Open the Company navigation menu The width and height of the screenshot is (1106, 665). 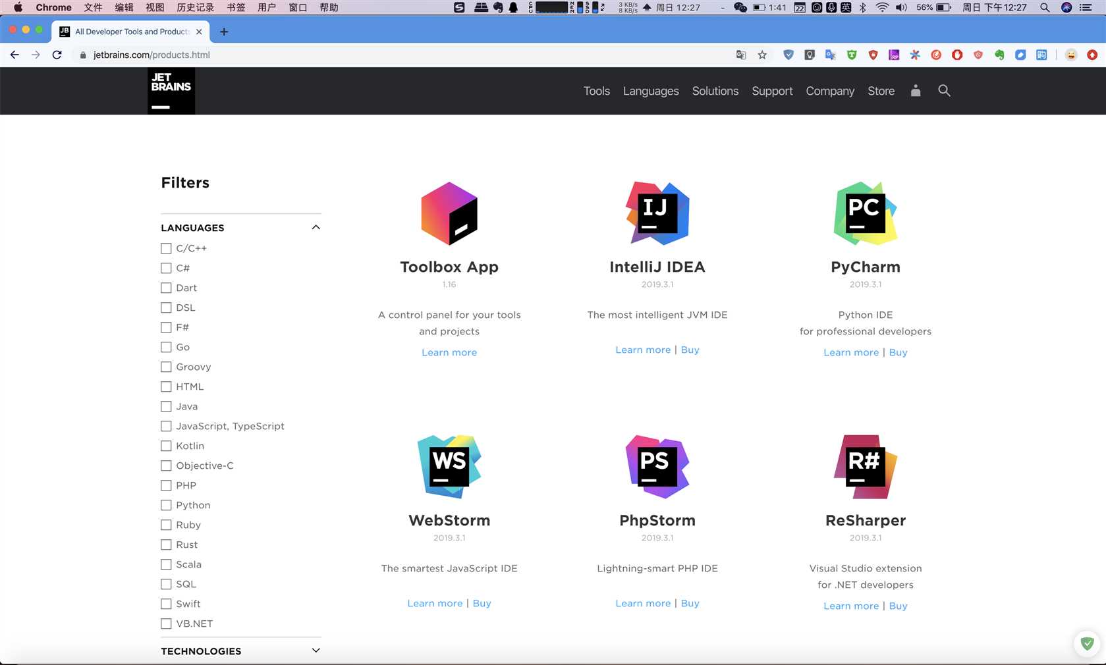click(x=830, y=91)
